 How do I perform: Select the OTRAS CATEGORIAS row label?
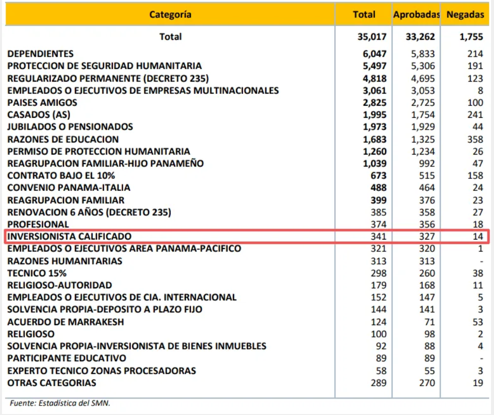click(52, 383)
